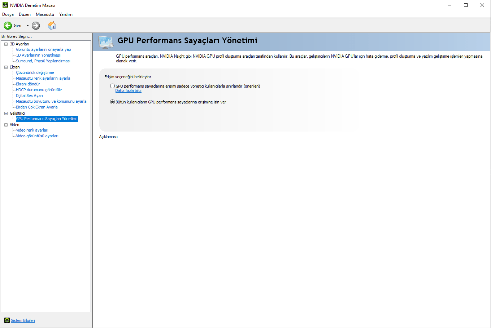The height and width of the screenshot is (328, 491).
Task: Open HDCP durumunu görüntüle
Action: tap(39, 90)
